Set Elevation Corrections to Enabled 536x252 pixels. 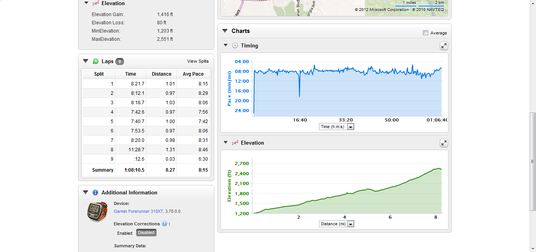coord(125,233)
